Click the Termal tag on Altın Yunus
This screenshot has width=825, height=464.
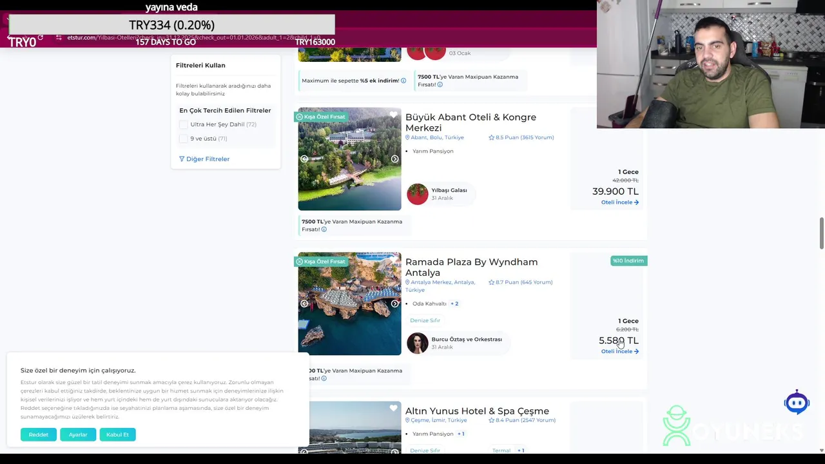501,450
